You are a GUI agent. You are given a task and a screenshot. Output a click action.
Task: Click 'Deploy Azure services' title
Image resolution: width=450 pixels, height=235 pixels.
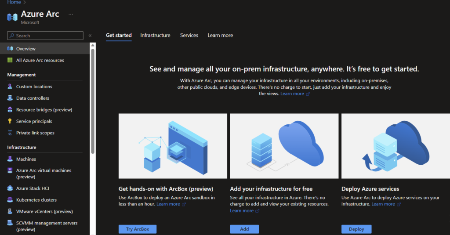[x=370, y=189]
